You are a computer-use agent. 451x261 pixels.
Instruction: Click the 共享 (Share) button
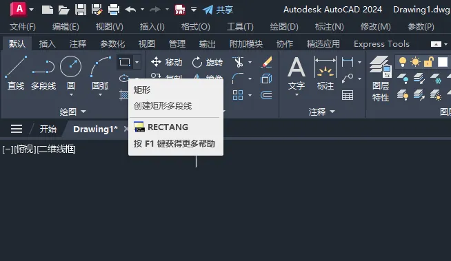point(218,10)
